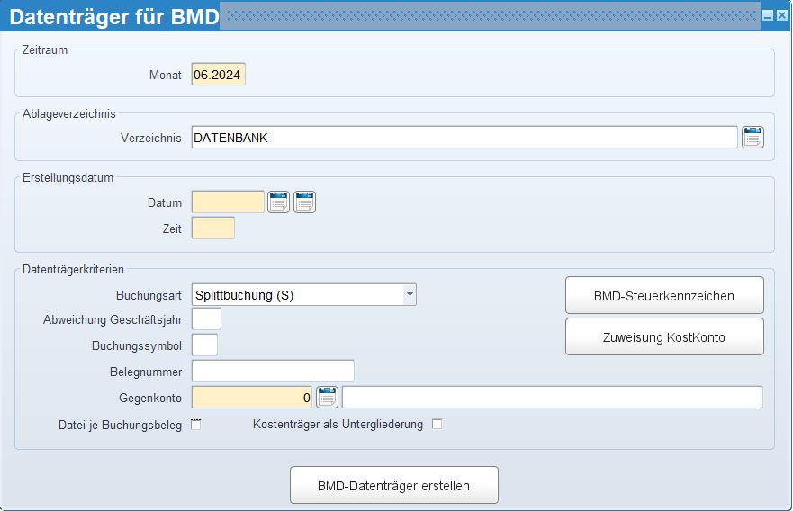Image resolution: width=793 pixels, height=511 pixels.
Task: Click the Datum input field
Action: point(228,202)
